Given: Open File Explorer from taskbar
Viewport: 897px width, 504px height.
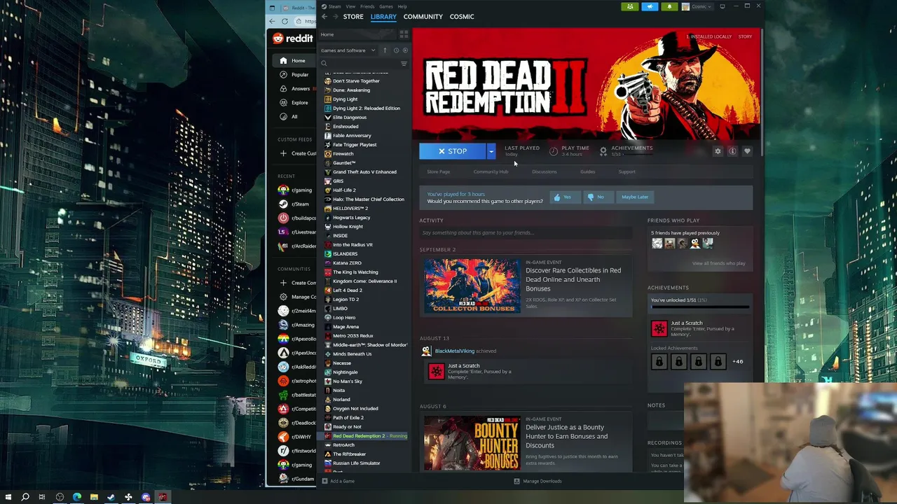Looking at the screenshot, I should coord(94,497).
